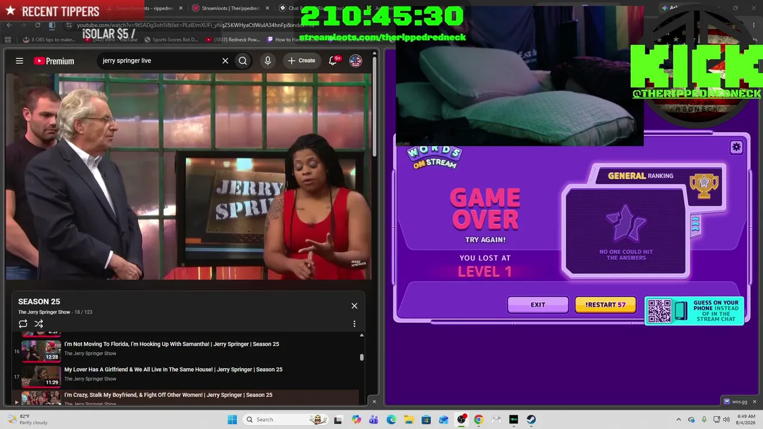Image resolution: width=763 pixels, height=429 pixels.
Task: Open Task View on the taskbar
Action: pos(338,419)
